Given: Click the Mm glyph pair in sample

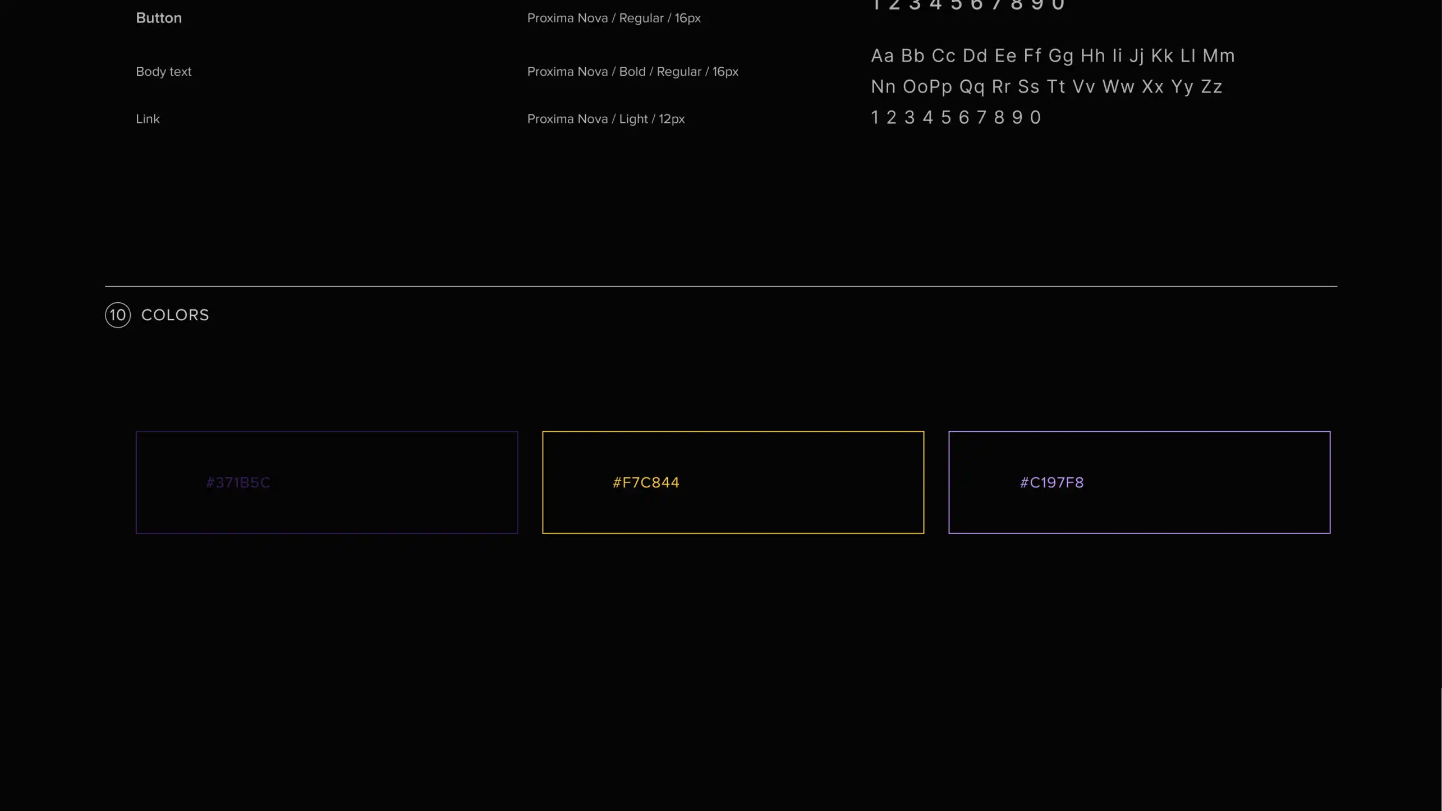Looking at the screenshot, I should tap(1218, 56).
